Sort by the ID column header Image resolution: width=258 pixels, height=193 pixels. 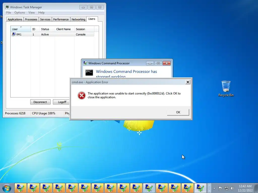35,29
